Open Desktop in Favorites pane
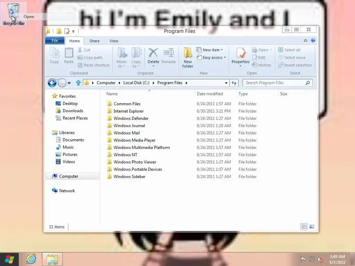Image resolution: width=355 pixels, height=266 pixels. [x=70, y=104]
